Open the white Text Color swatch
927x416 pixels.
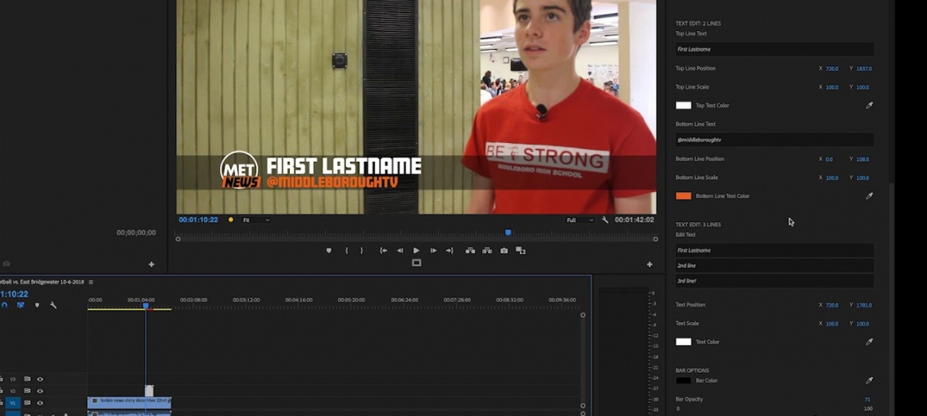(684, 342)
